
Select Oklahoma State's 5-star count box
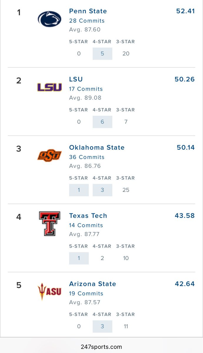tap(79, 190)
